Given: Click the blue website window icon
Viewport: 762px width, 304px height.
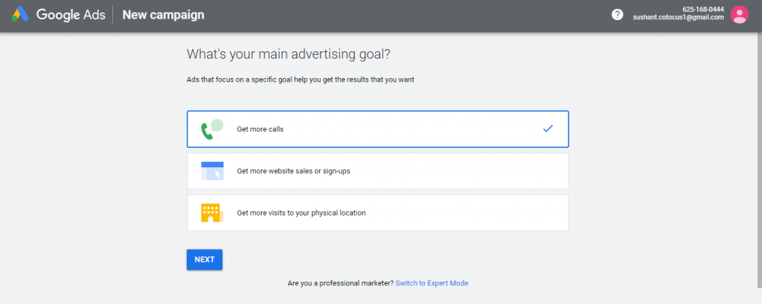Looking at the screenshot, I should (212, 171).
